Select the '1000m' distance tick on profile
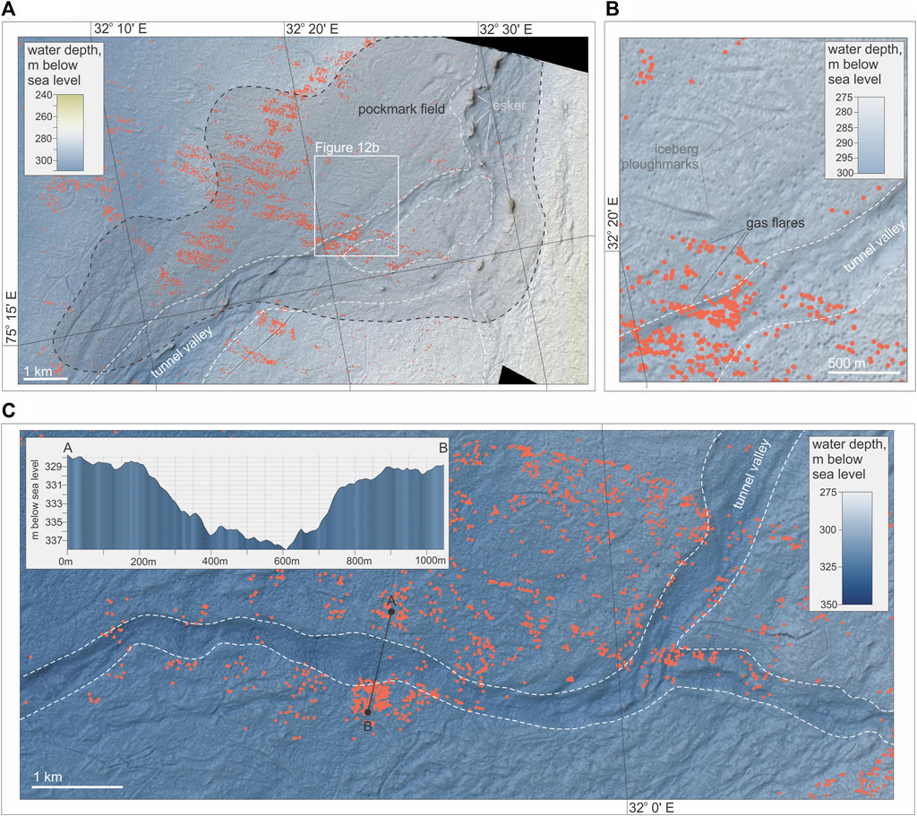Viewport: 917px width, 816px height. 430,561
